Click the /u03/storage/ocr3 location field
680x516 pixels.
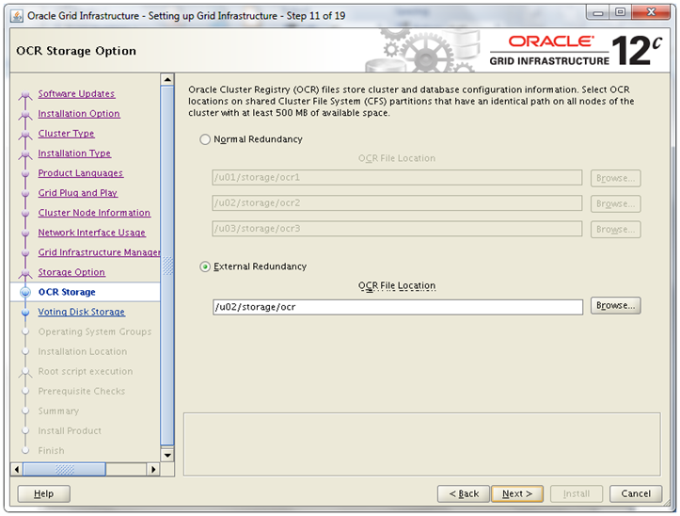pos(397,229)
